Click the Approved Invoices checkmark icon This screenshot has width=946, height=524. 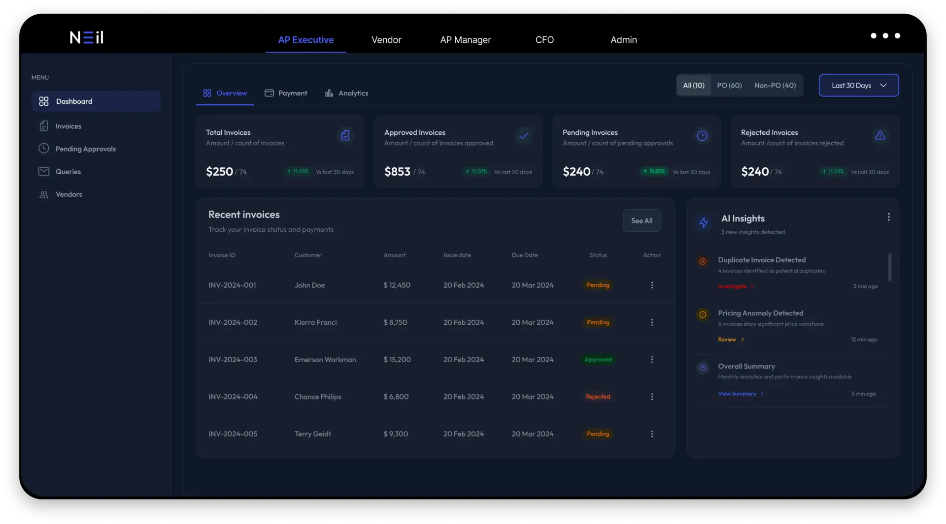click(524, 135)
